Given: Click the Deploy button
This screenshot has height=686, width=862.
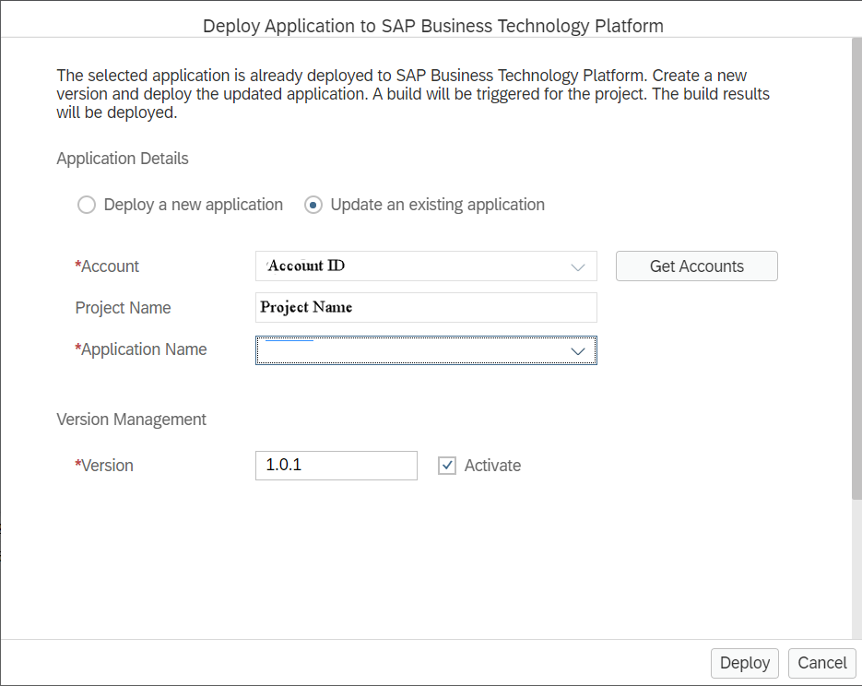Looking at the screenshot, I should point(744,663).
